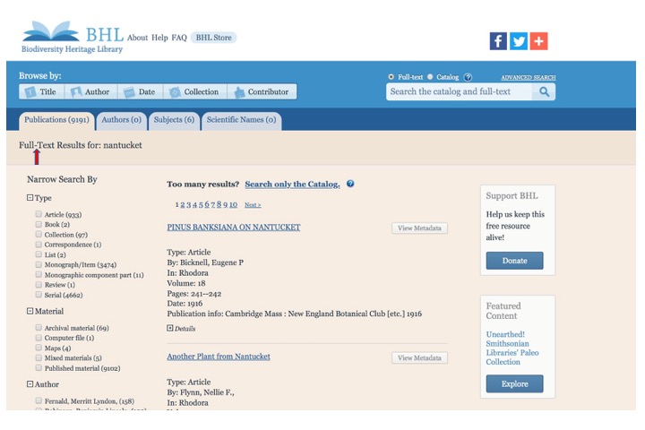
Task: Select the Full-text radio button
Action: click(391, 77)
